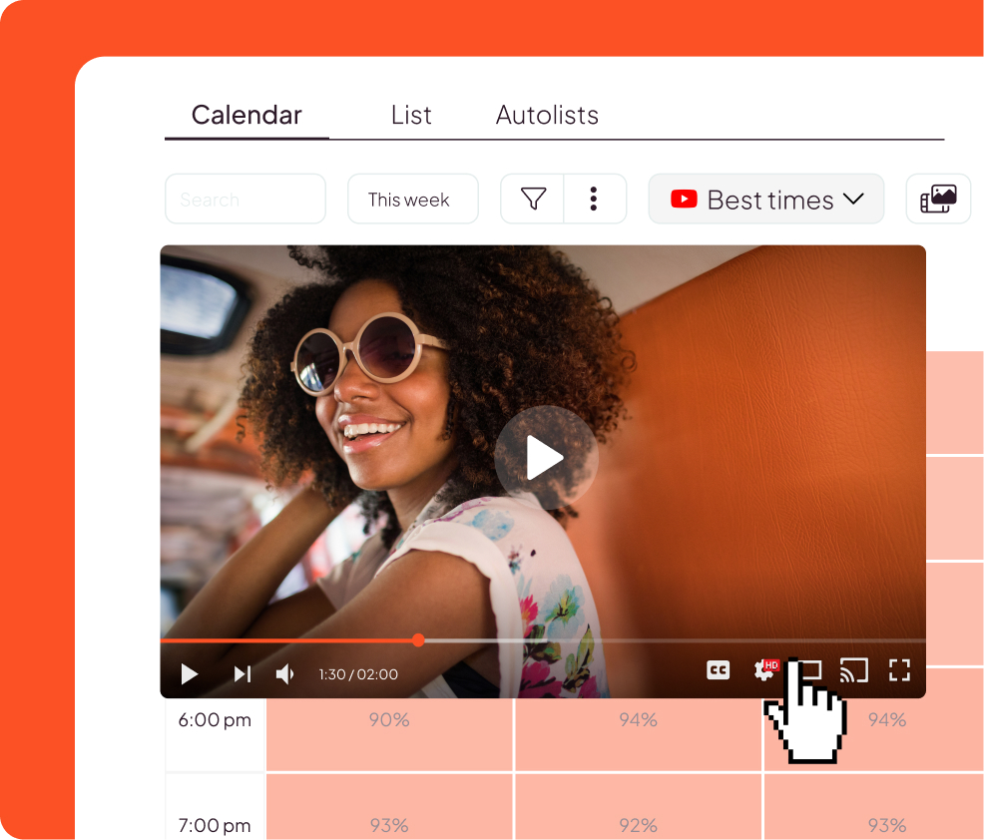Open the three-dot more options menu
Viewport: 984px width, 840px height.
[x=594, y=200]
